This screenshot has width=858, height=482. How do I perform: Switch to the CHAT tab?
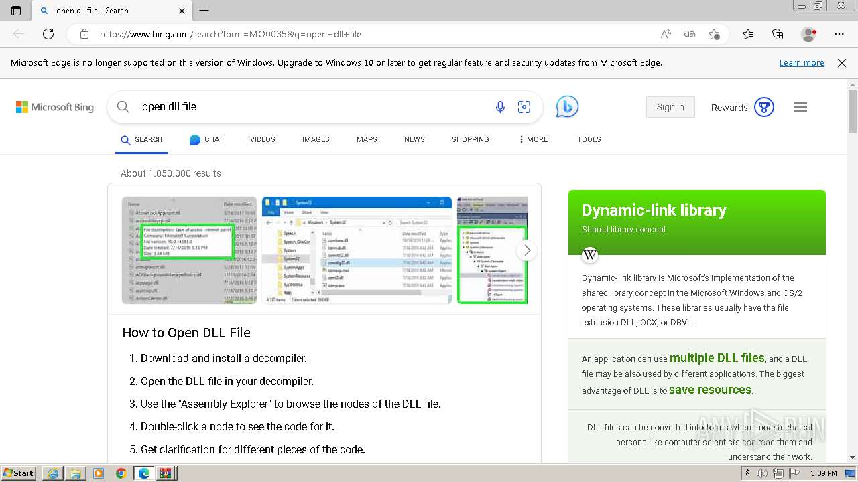click(206, 139)
